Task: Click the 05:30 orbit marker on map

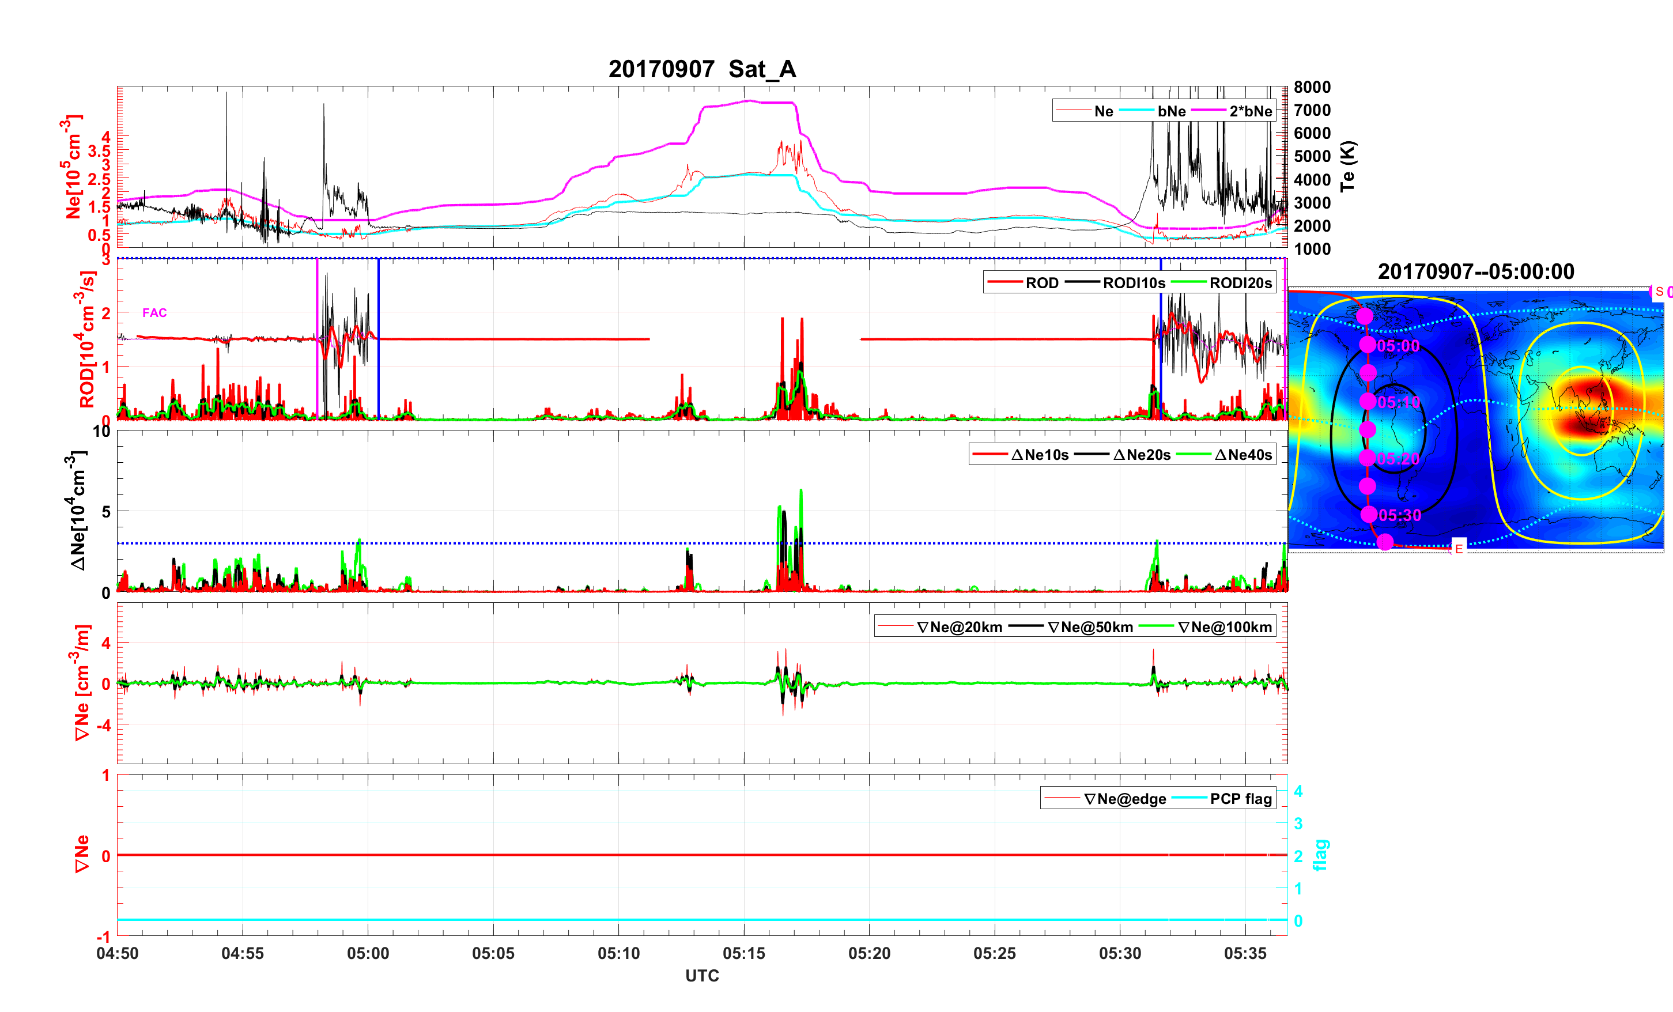Action: tap(1369, 514)
